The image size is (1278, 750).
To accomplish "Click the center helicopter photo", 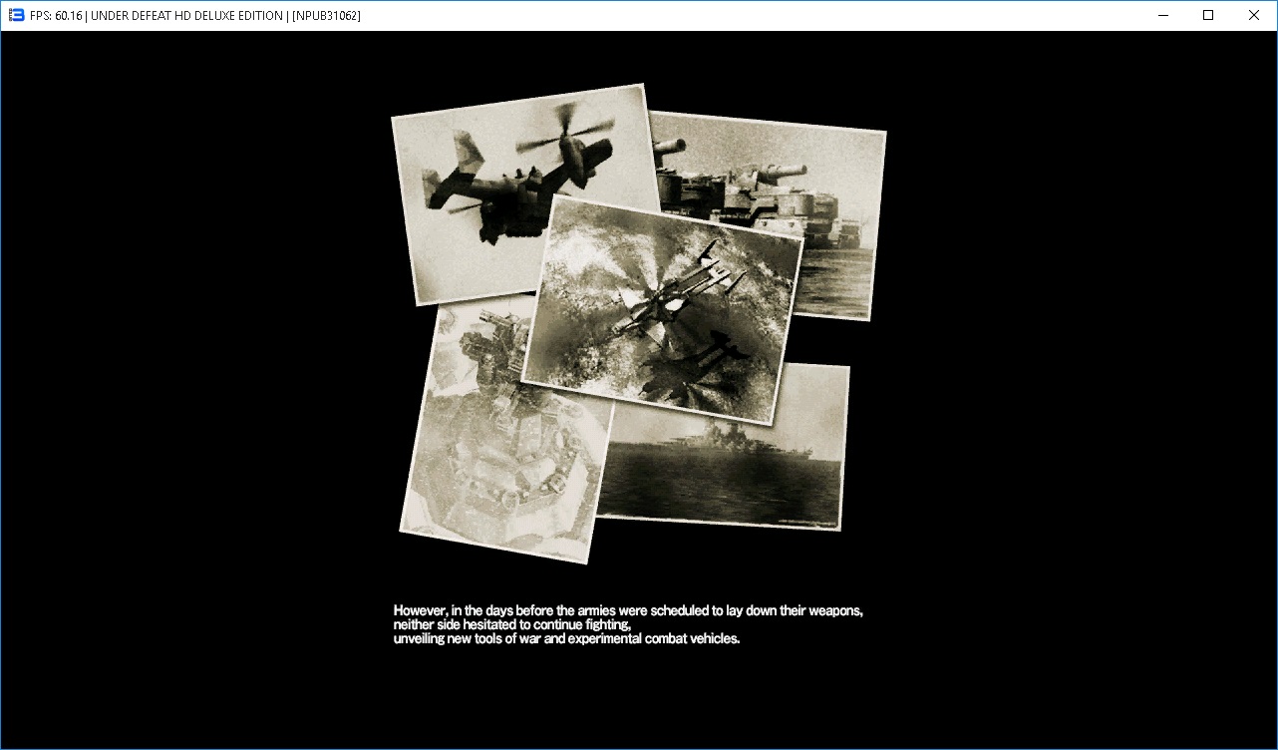I will (663, 309).
